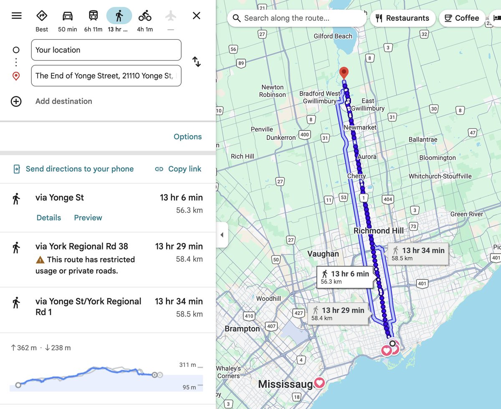Select Best travel mode
Screen dimensions: 501x409
(x=42, y=20)
